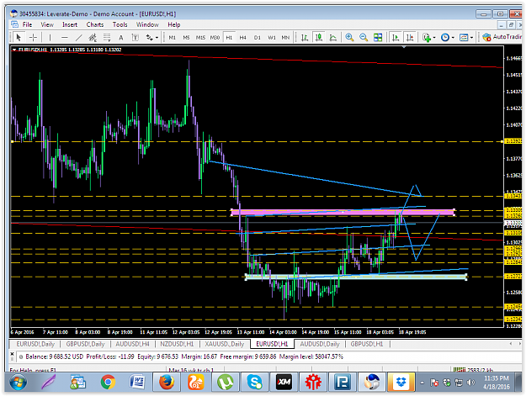This screenshot has height=396, width=526.
Task: Toggle the Candlesticks chart type
Action: click(319, 37)
